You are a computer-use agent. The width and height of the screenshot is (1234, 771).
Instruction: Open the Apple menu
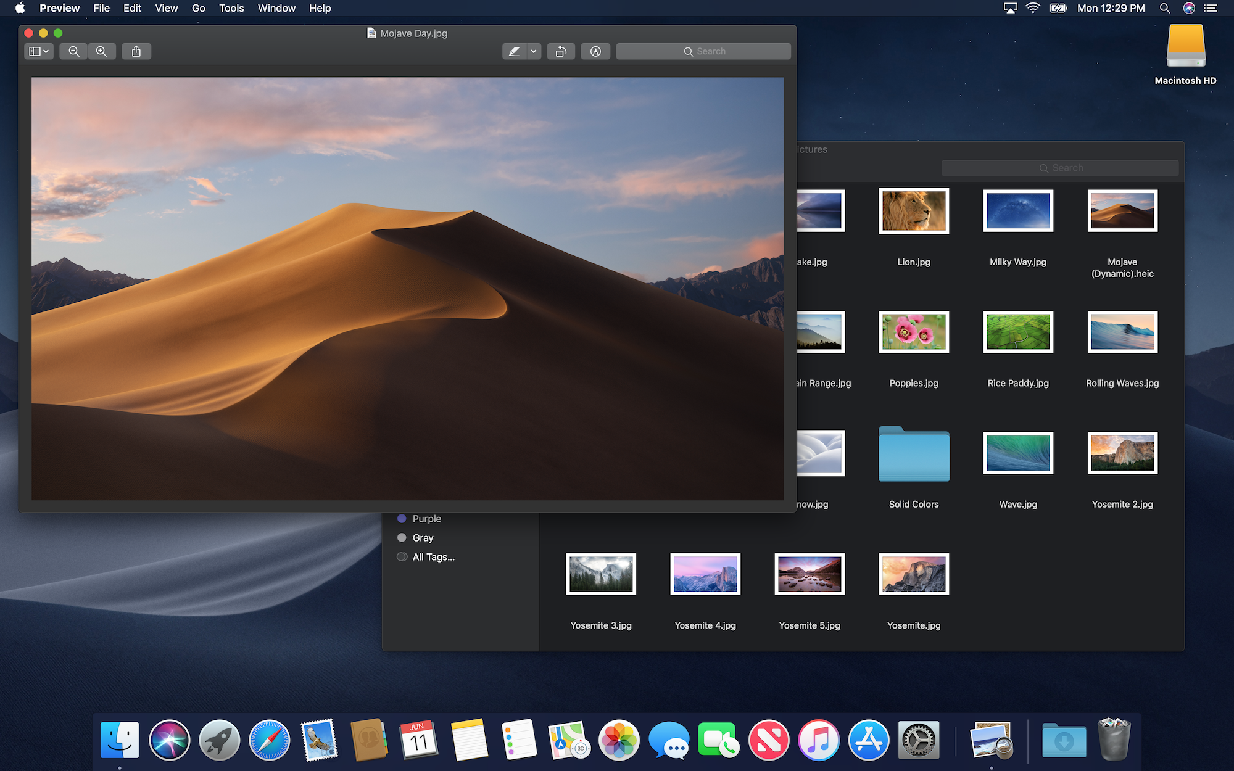(20, 8)
